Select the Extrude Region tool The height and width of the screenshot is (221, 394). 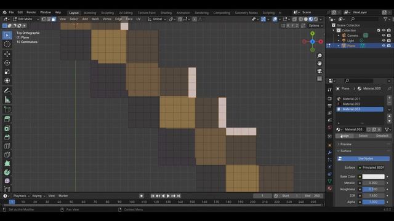[x=7, y=119]
